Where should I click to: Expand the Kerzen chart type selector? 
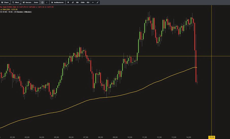coord(27,2)
